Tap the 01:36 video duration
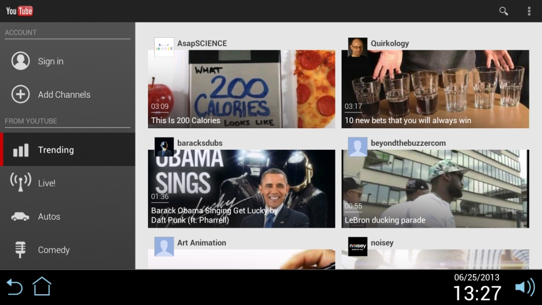Viewport: 542px width, 305px height. (160, 197)
